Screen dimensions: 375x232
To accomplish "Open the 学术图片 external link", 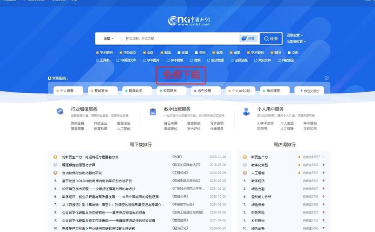I will coord(151,60).
